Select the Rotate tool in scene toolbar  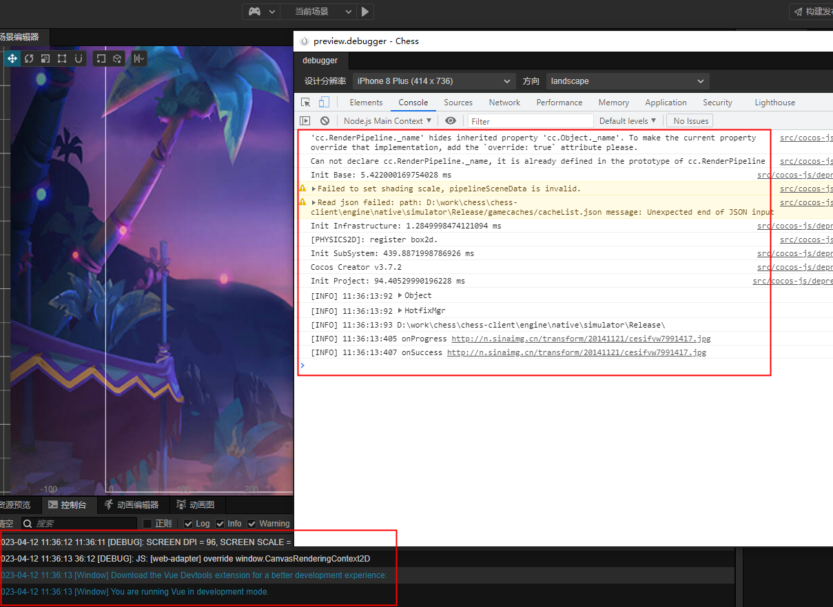coord(29,58)
